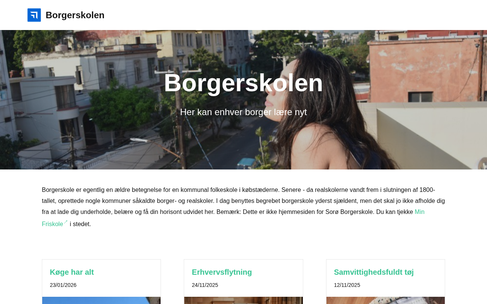Viewport: 487px width, 304px height.
Task: Open the Borgerskolen site title in header
Action: (75, 15)
